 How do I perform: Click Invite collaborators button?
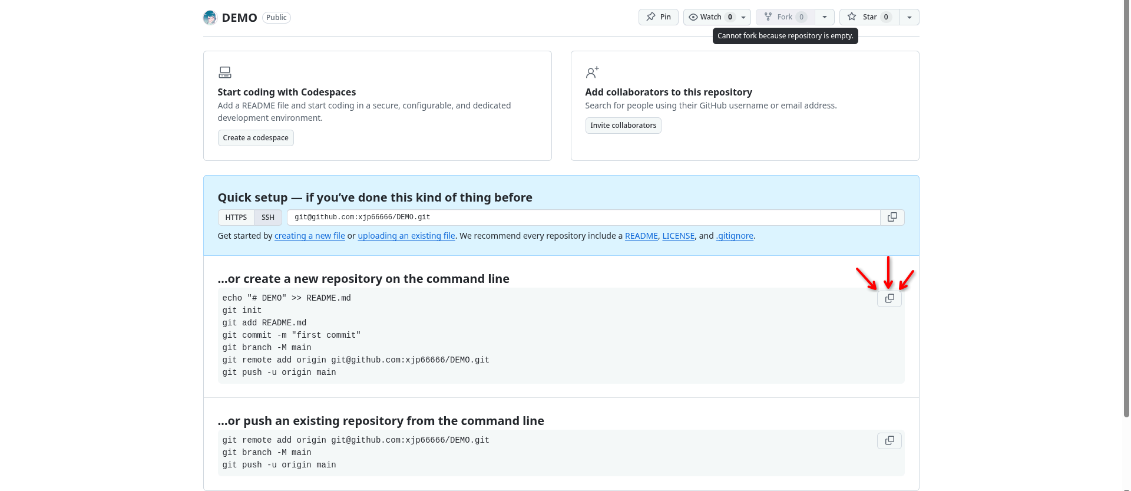pyautogui.click(x=623, y=126)
